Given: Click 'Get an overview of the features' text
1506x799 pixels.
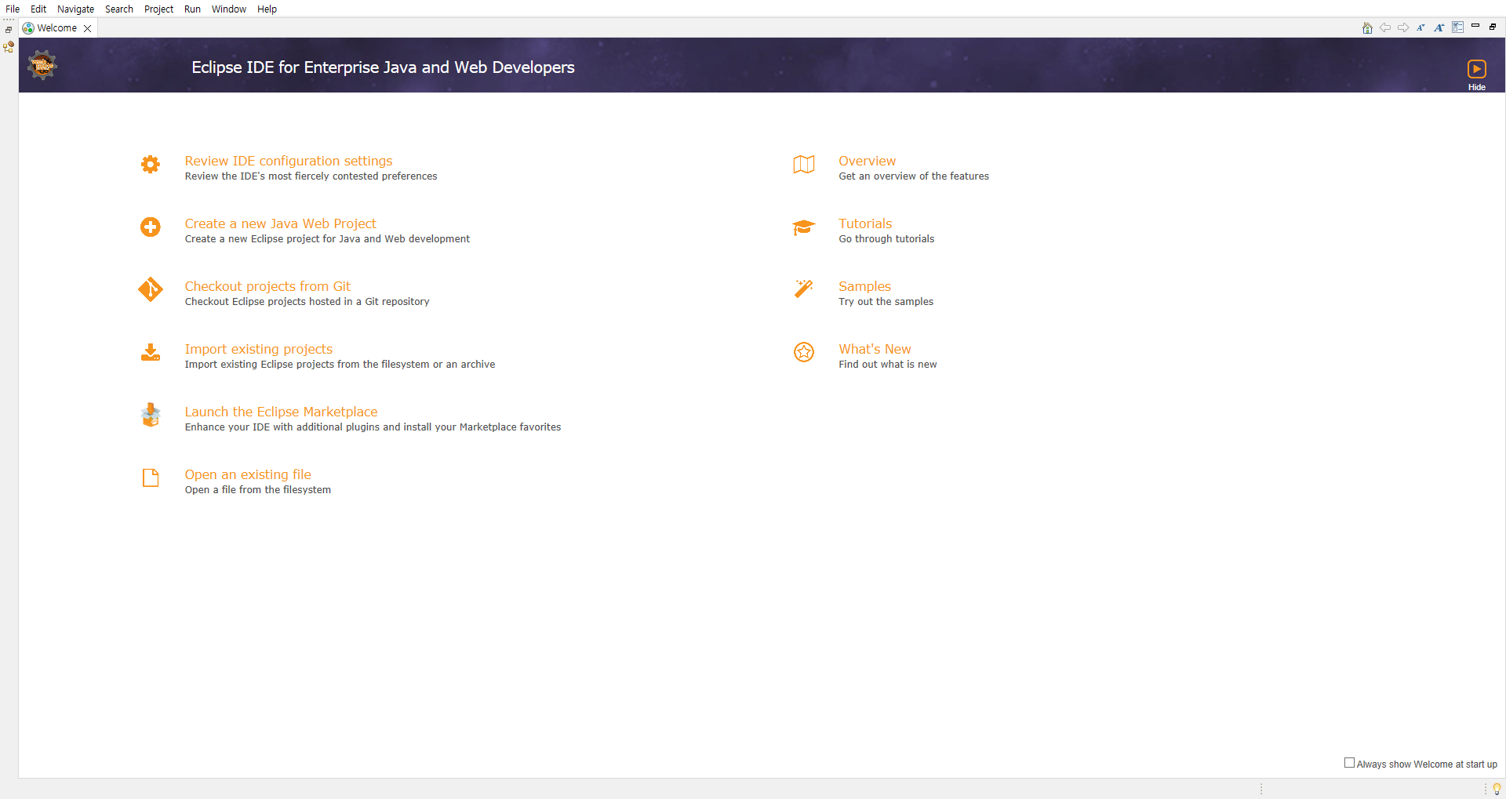Looking at the screenshot, I should click(x=914, y=176).
